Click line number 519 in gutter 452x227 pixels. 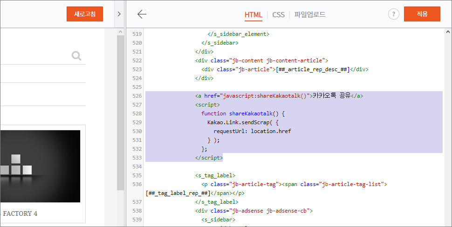pyautogui.click(x=137, y=34)
